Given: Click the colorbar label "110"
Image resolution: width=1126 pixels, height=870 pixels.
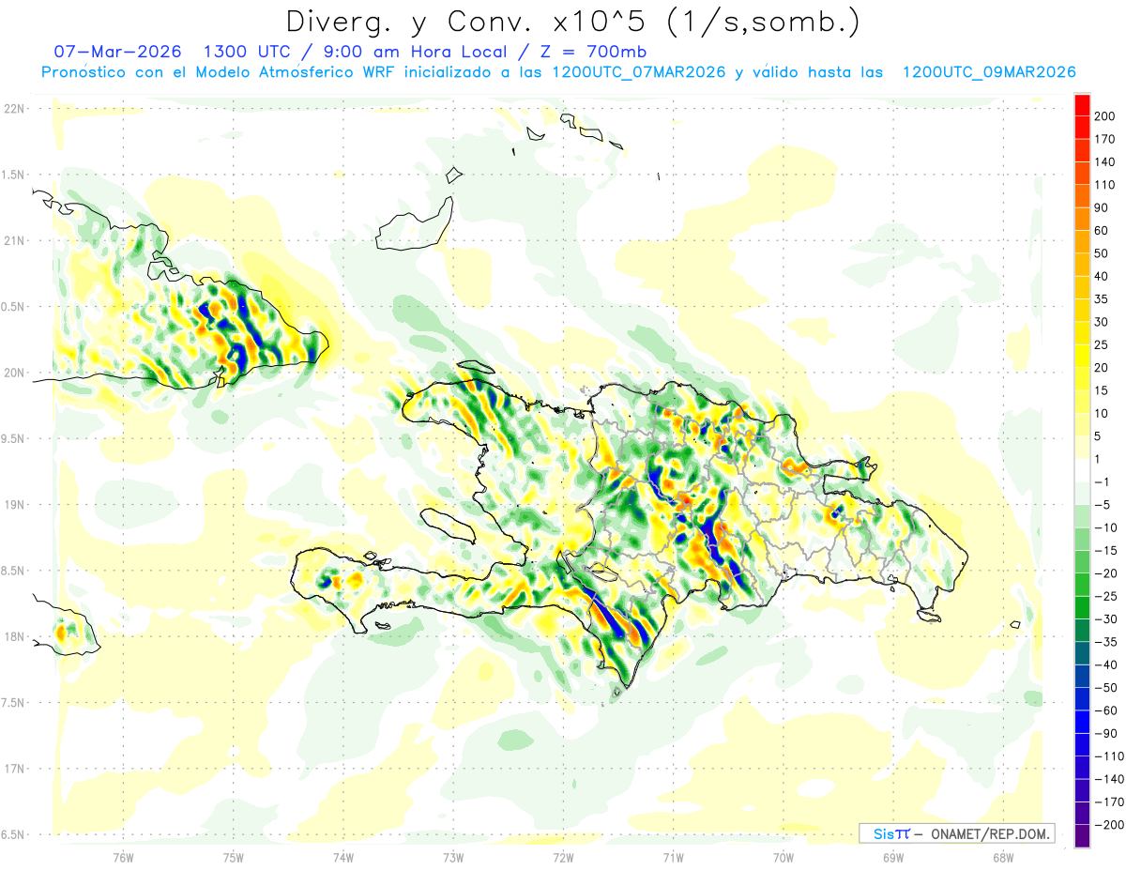Looking at the screenshot, I should (1104, 185).
